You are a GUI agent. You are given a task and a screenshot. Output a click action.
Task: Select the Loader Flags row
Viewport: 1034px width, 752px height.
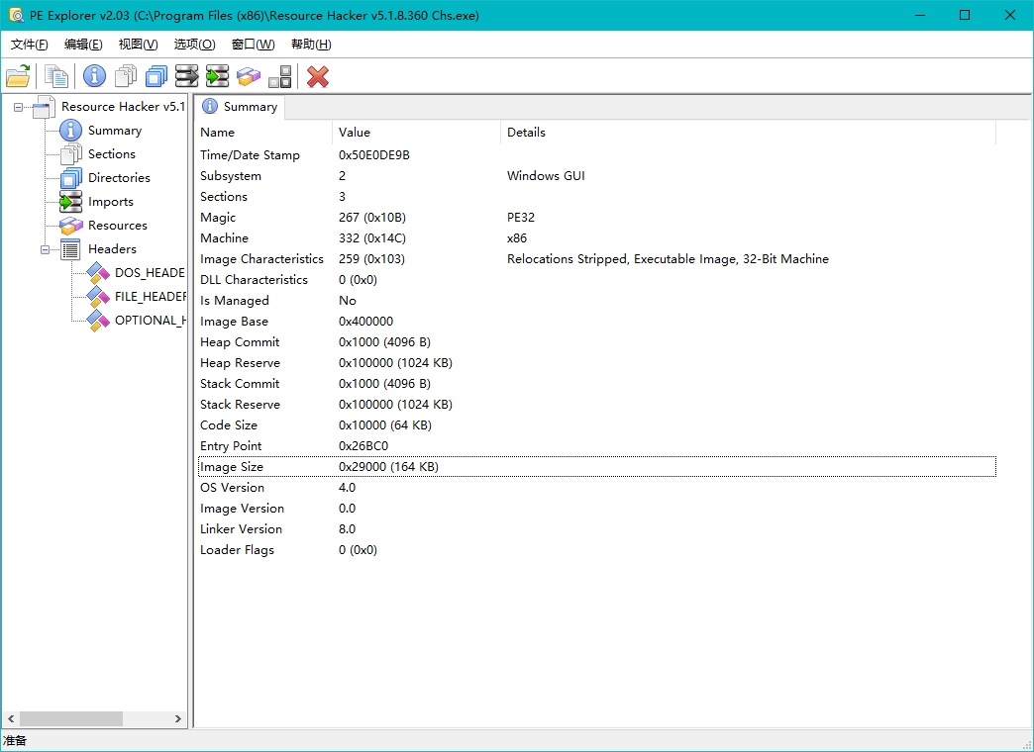pyautogui.click(x=597, y=550)
